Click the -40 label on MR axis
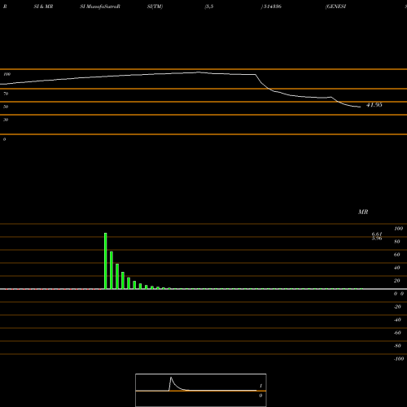This screenshot has width=407, height=407. 397,320
